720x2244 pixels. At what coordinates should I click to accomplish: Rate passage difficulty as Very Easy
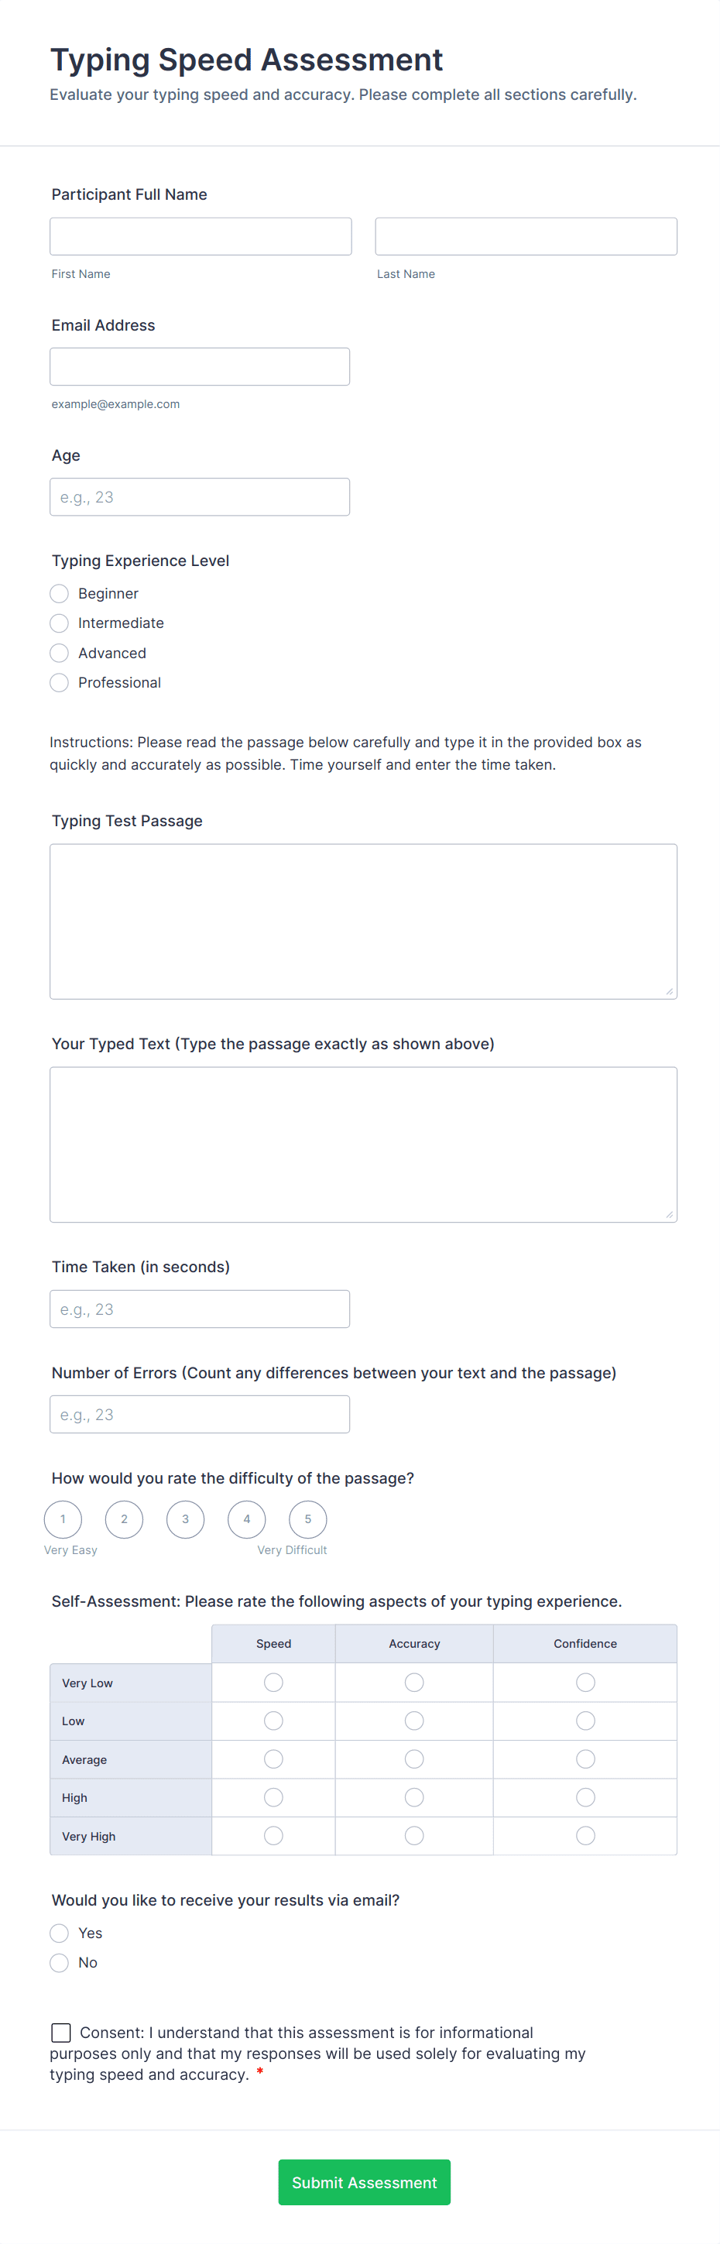point(63,1518)
